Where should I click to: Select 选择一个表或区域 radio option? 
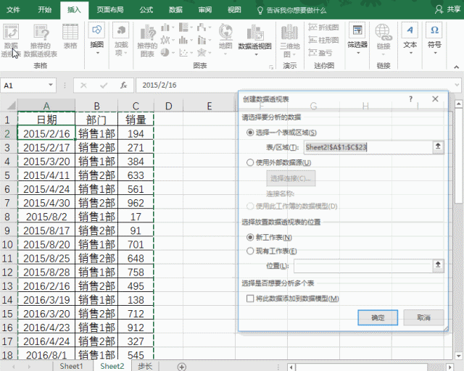coord(251,133)
